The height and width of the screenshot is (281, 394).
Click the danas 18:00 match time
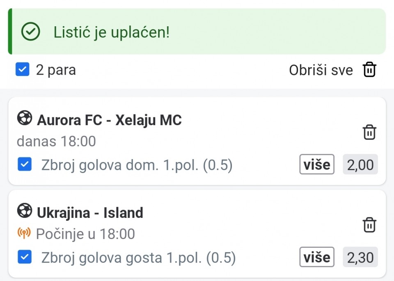56,142
